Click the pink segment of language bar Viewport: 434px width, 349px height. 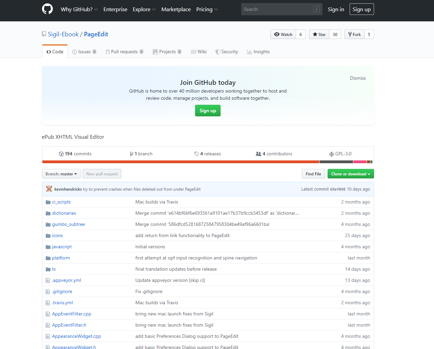coord(360,162)
